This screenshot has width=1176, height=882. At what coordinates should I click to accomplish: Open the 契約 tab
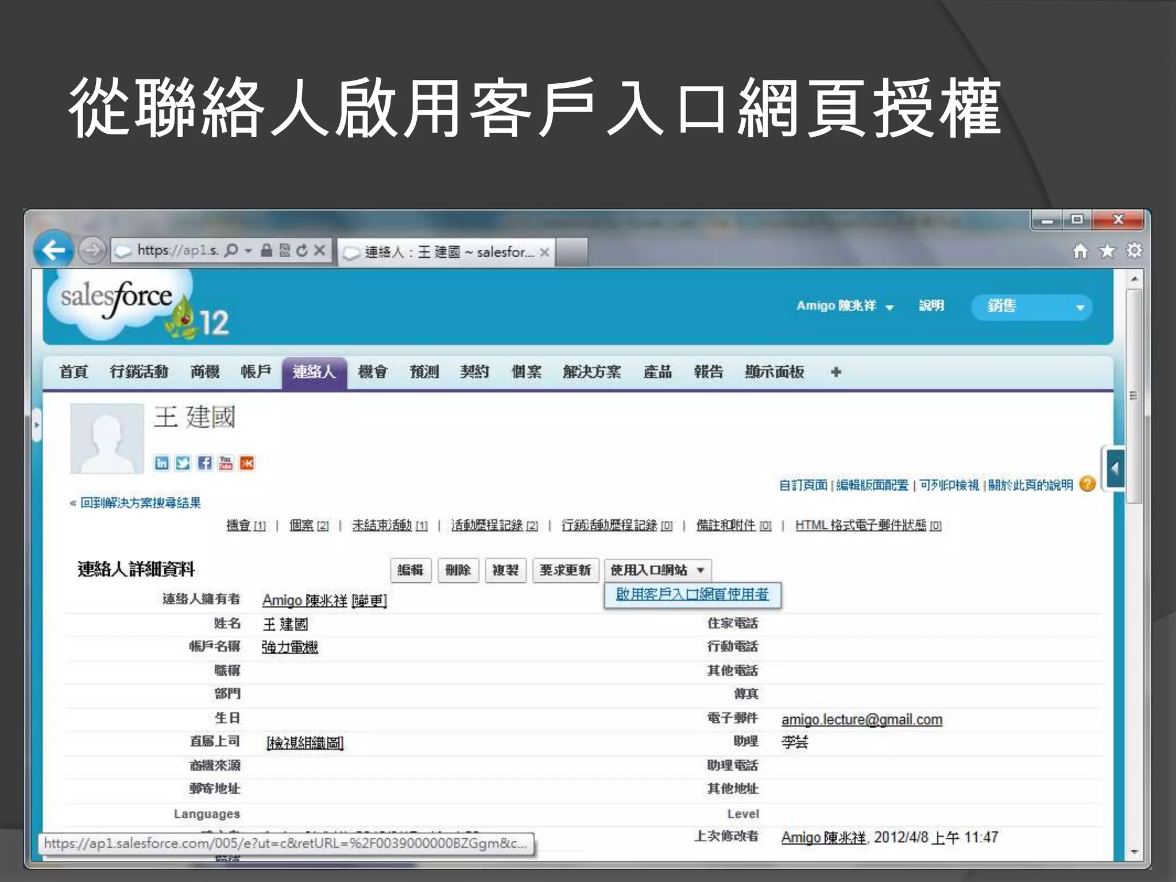click(474, 372)
